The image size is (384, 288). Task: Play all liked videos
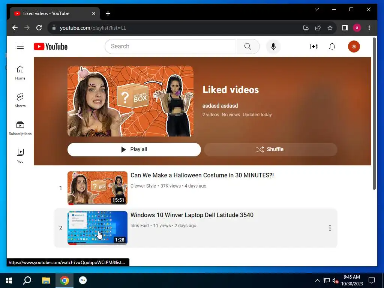coord(134,149)
